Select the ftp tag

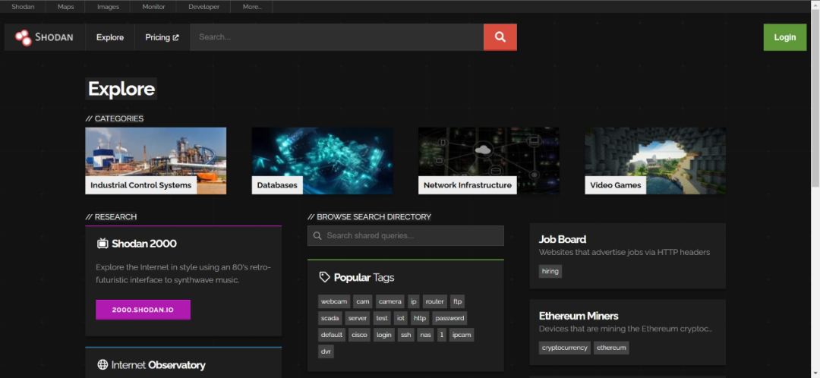click(x=458, y=301)
